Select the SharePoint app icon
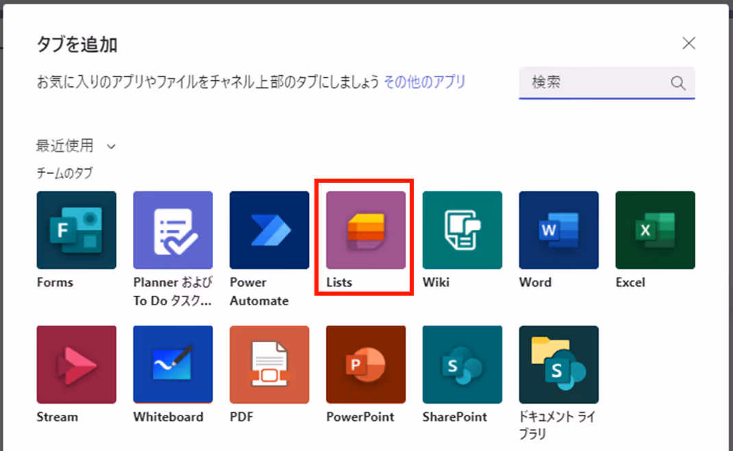The width and height of the screenshot is (733, 451). pyautogui.click(x=462, y=365)
